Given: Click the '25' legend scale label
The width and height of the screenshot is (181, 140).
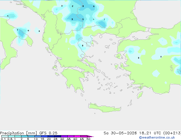Looking at the screenshot, I should 55,139.
